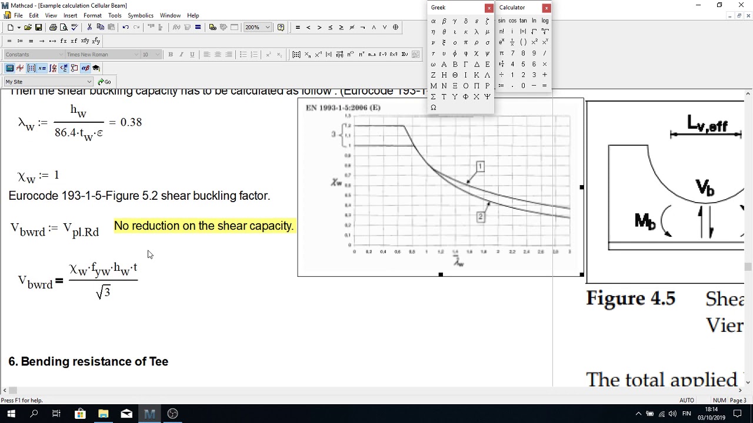Insert the sin function from Calculator

point(501,21)
